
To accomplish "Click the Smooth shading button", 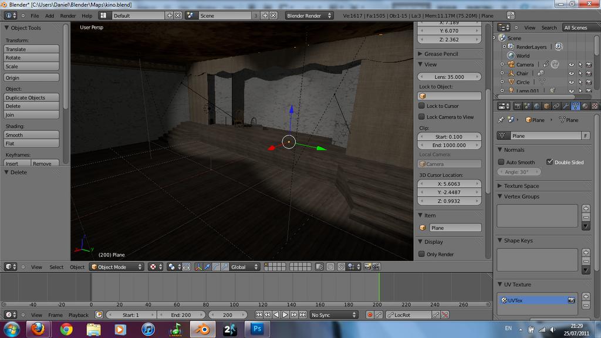I will pos(32,135).
